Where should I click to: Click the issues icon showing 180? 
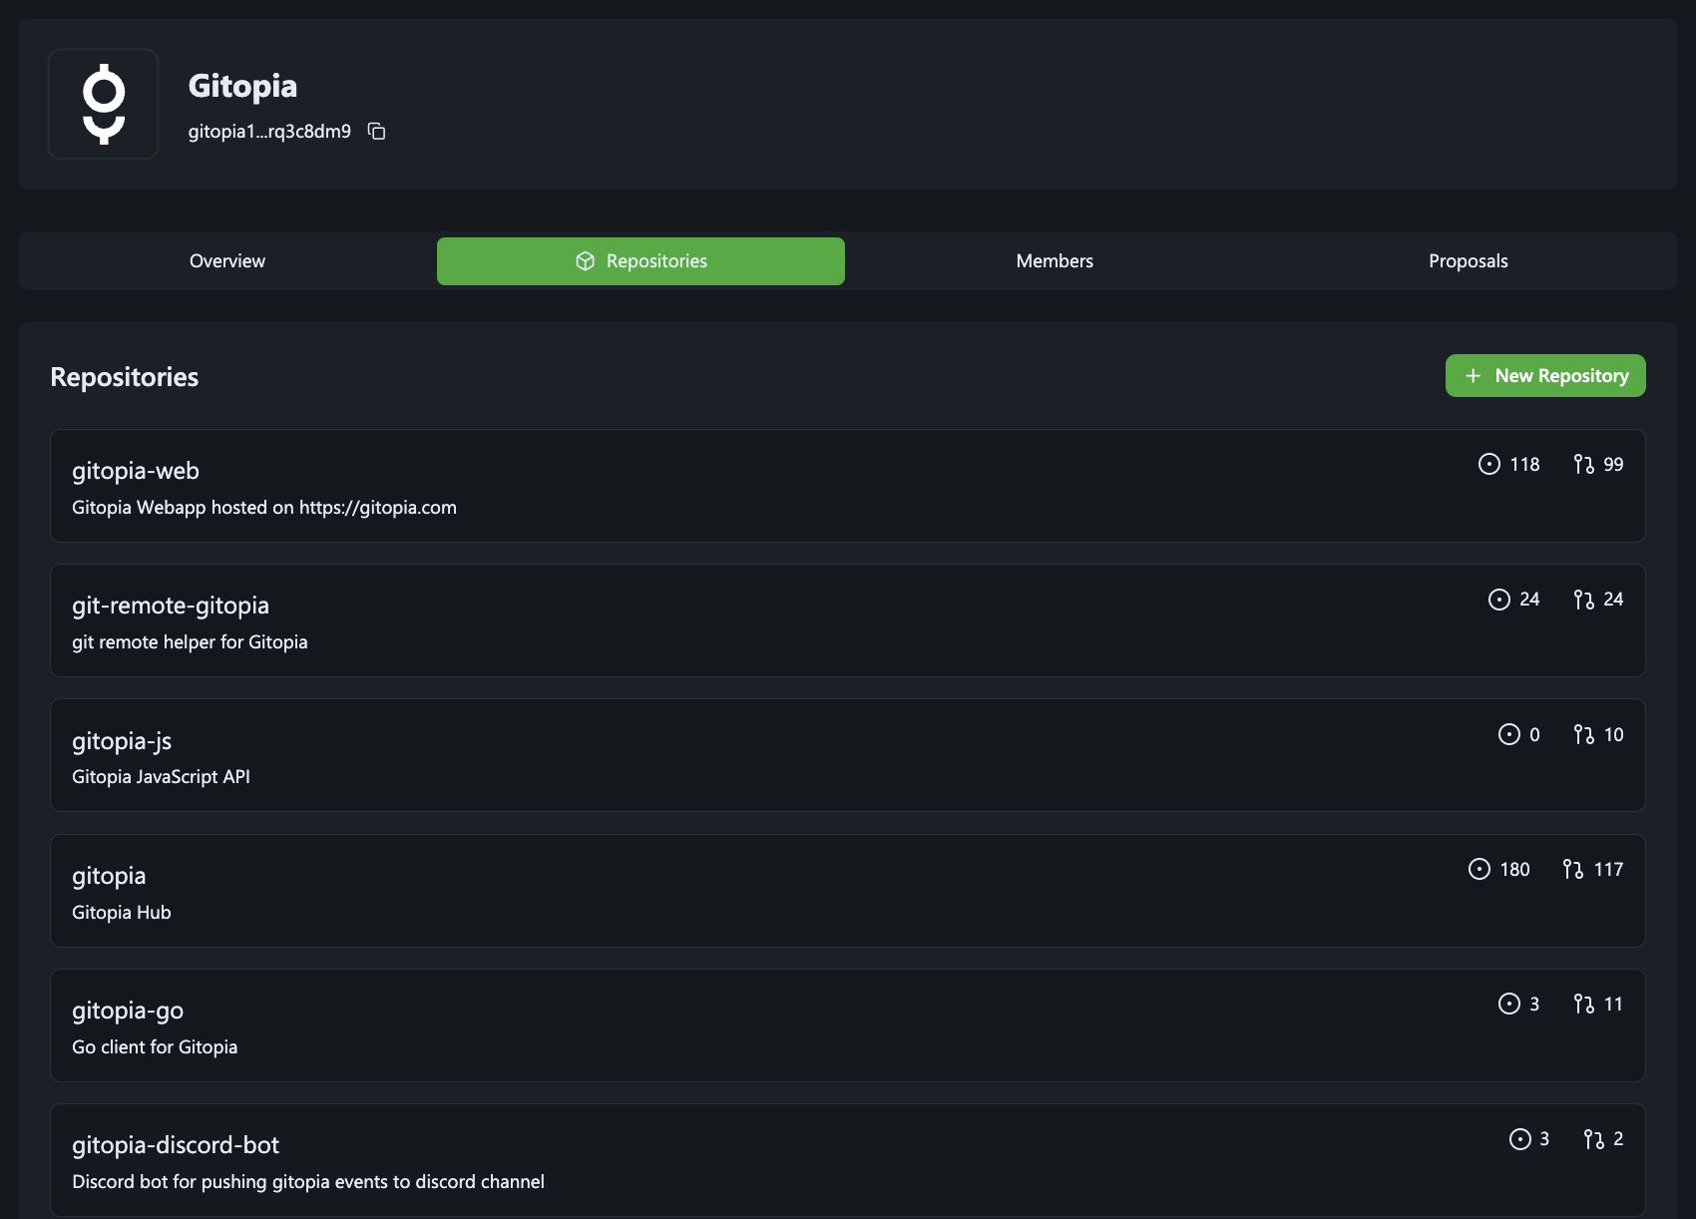tap(1479, 869)
